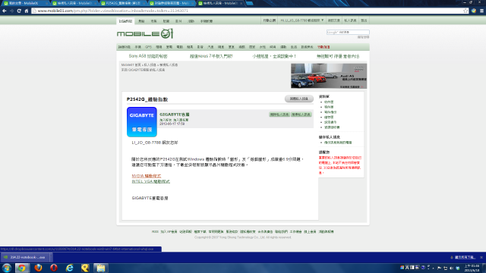This screenshot has width=486, height=273.
Task: Close the download bar
Action: (481, 257)
